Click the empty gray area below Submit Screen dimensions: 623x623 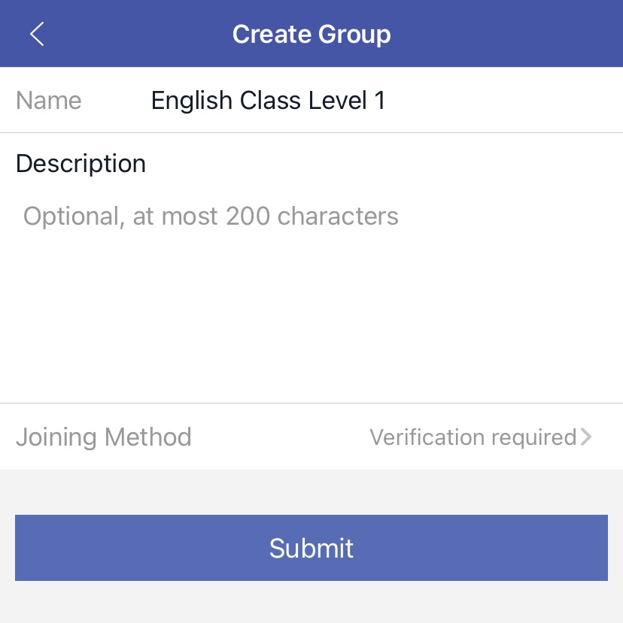coord(311,603)
